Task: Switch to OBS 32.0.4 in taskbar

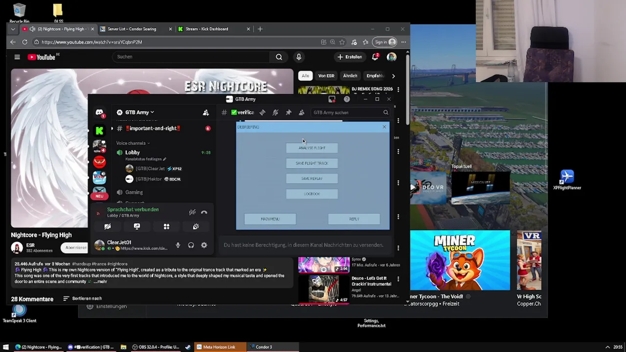Action: click(x=156, y=347)
